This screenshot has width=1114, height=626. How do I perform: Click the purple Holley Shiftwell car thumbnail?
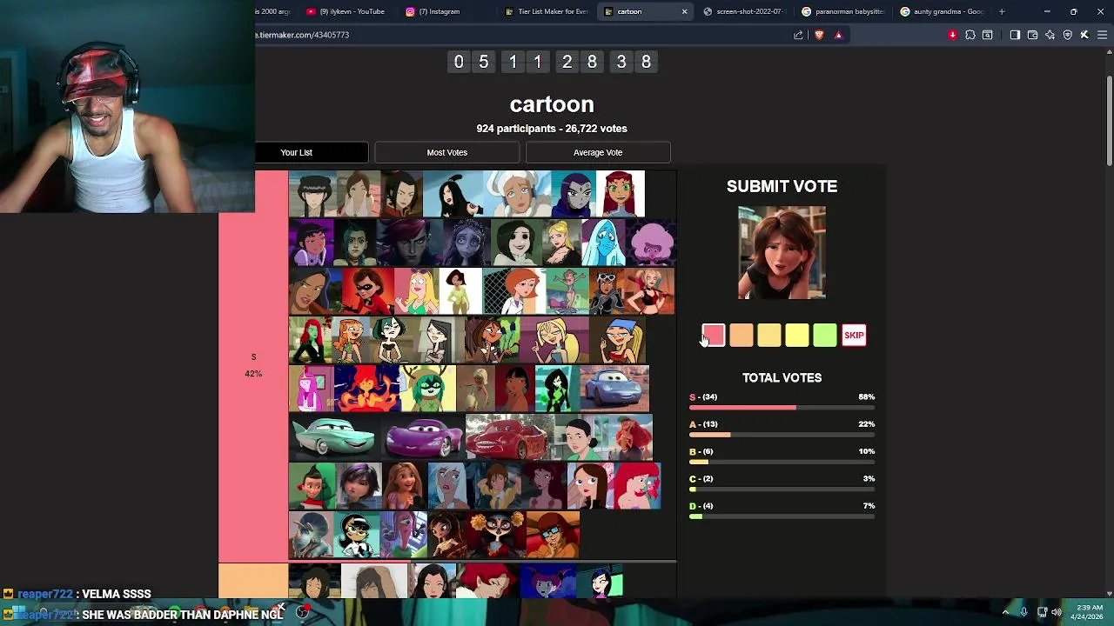coord(423,437)
